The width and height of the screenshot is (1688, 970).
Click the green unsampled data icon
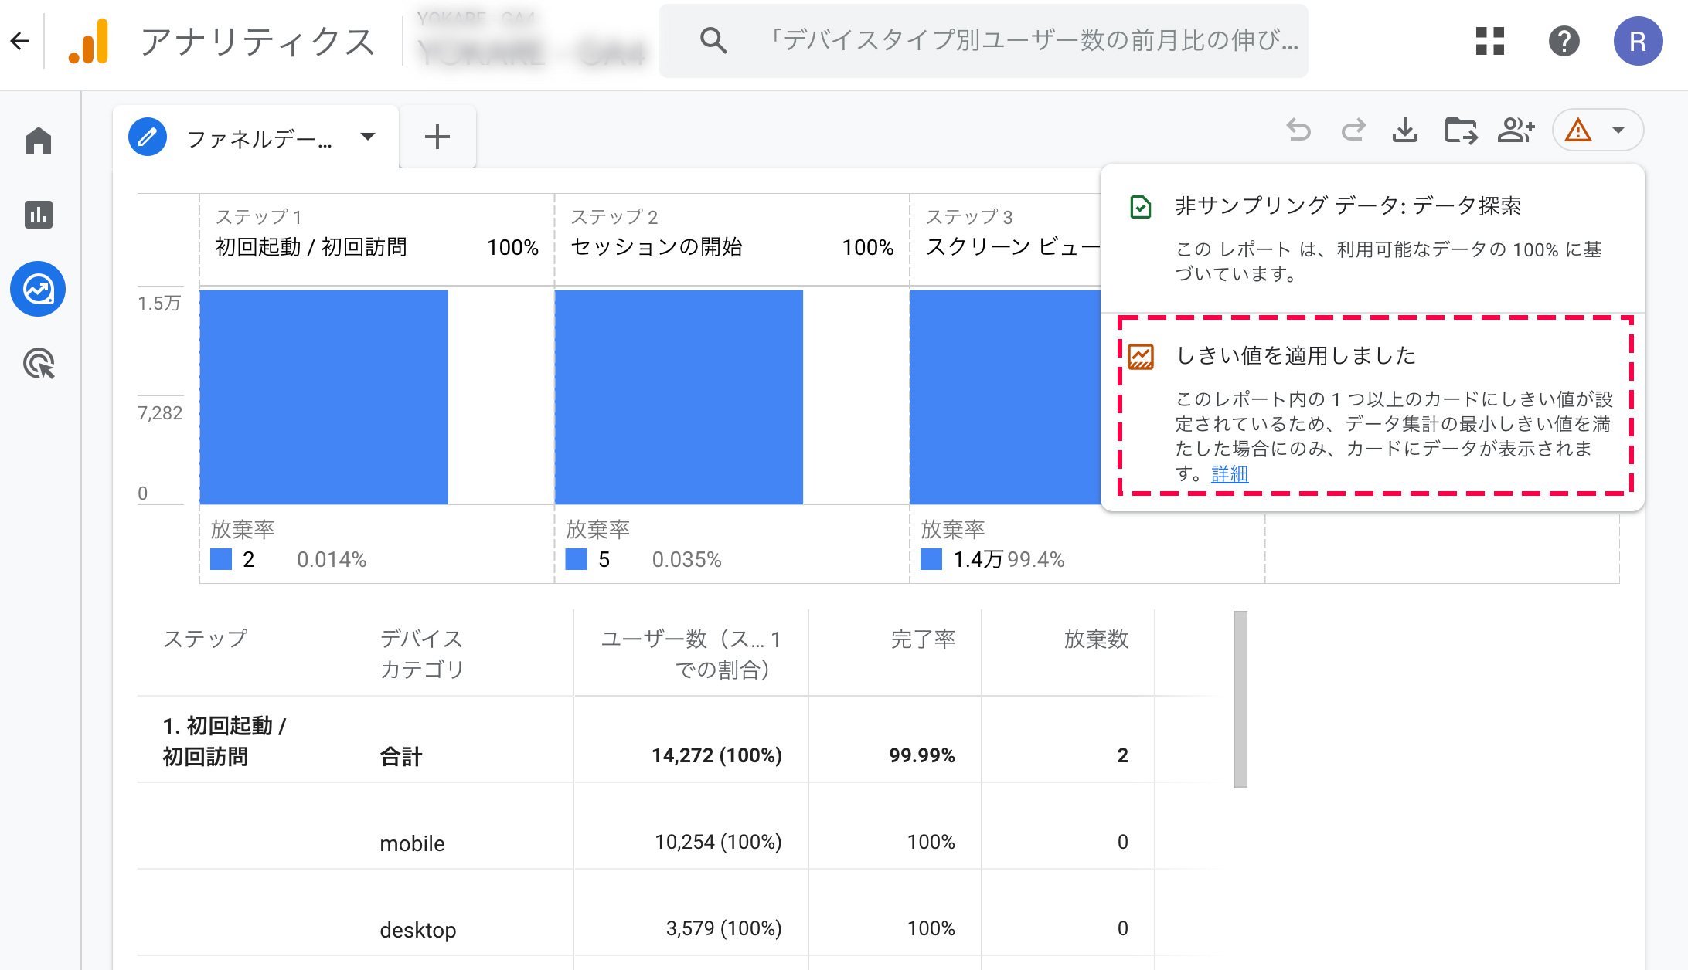pos(1141,207)
